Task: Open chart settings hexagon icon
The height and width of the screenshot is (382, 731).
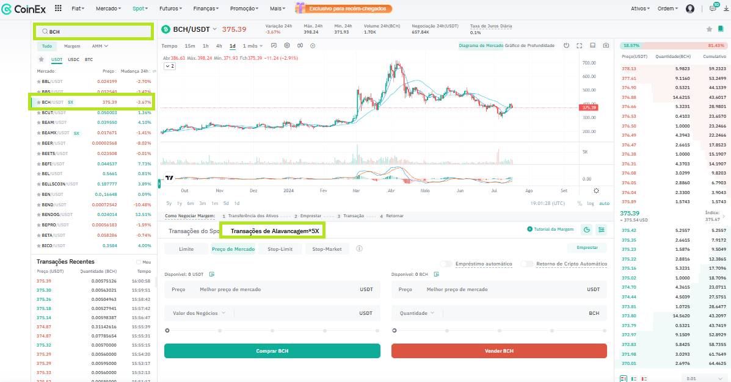Action: 286,46
